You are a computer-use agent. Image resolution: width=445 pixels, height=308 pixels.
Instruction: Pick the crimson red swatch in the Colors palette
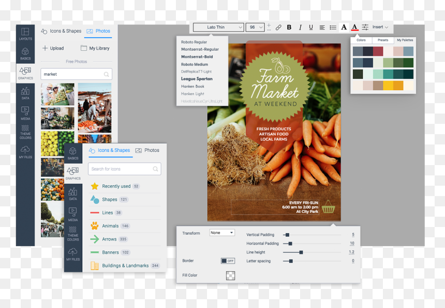pyautogui.click(x=378, y=51)
